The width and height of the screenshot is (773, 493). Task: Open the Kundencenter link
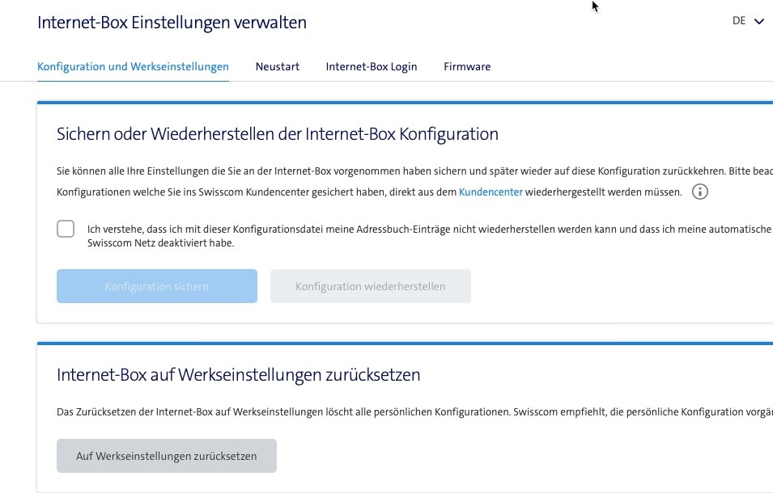point(491,192)
